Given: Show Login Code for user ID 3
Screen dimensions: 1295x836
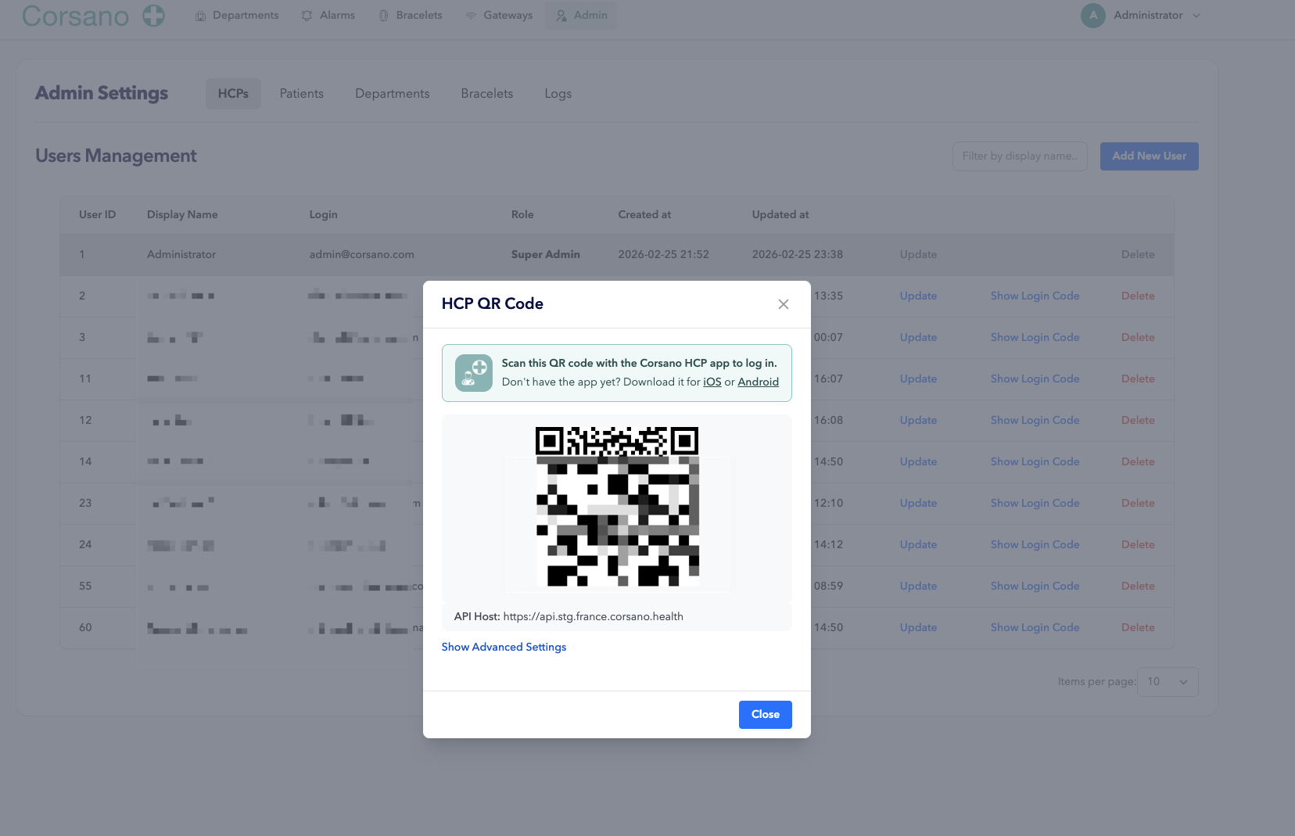Looking at the screenshot, I should [x=1035, y=337].
